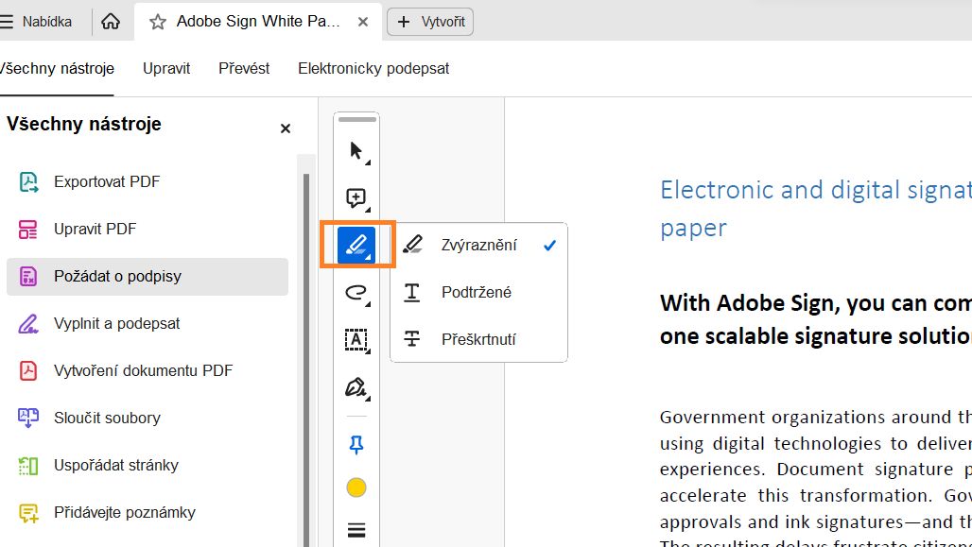The width and height of the screenshot is (972, 547).
Task: Click the fill and sign pen tool
Action: pyautogui.click(x=356, y=387)
